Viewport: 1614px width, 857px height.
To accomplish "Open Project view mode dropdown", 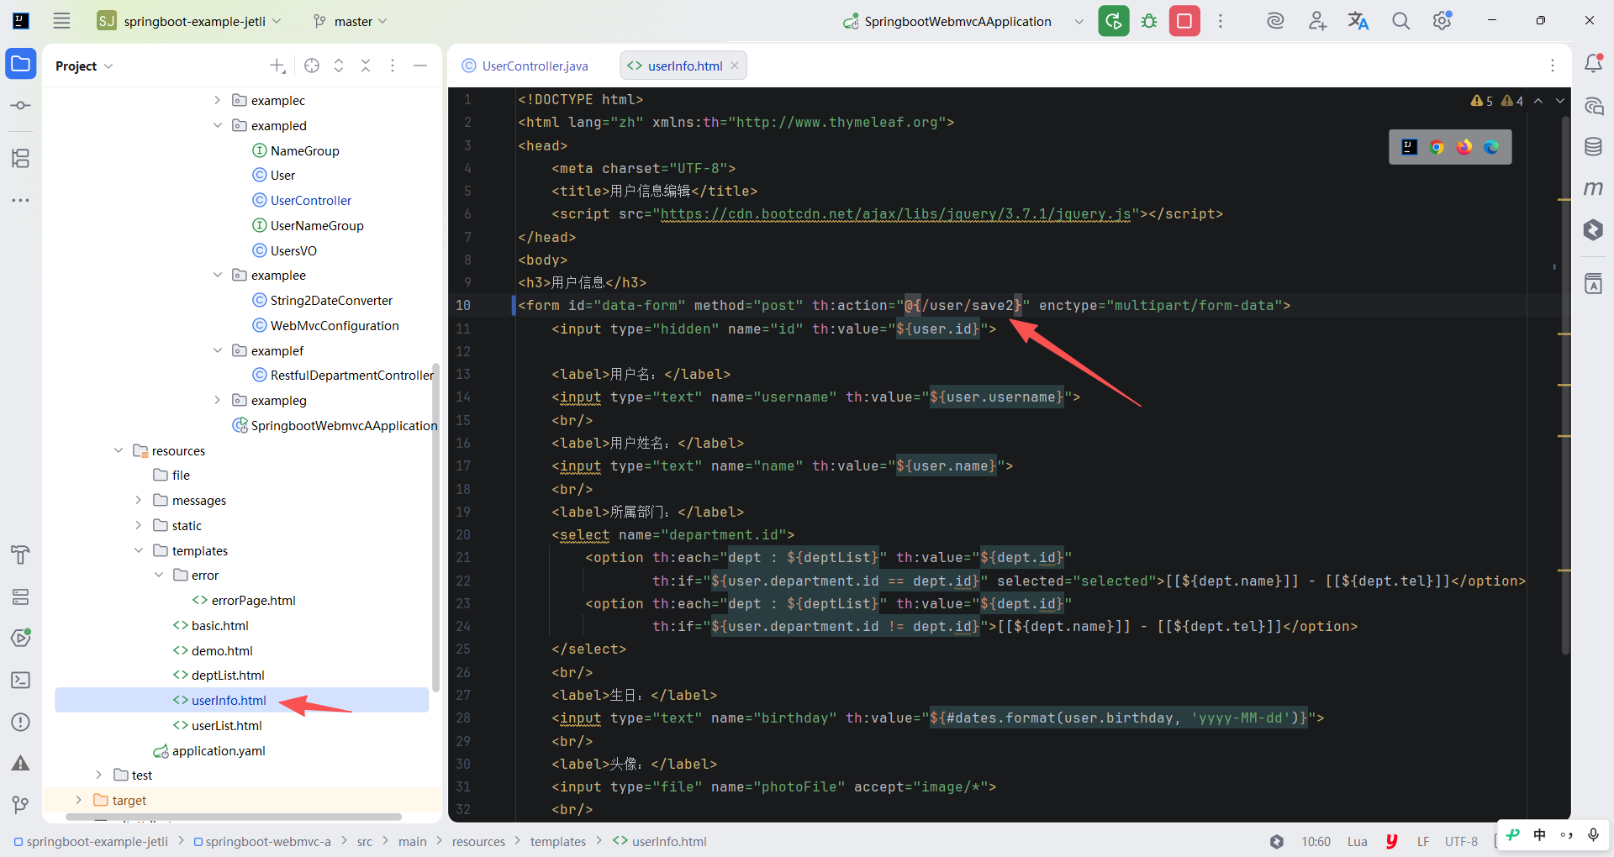I will click(84, 66).
